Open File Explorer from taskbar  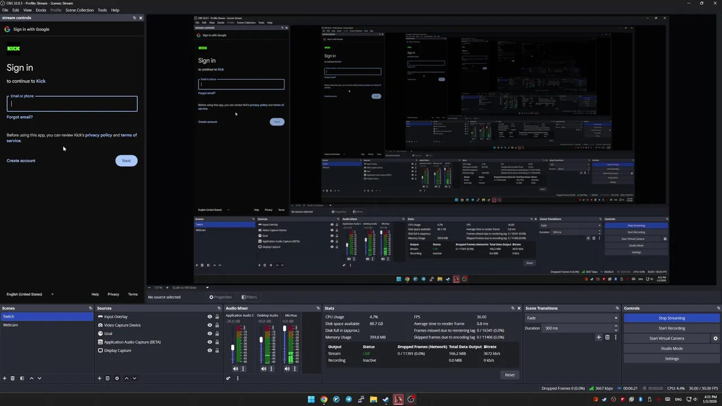373,399
